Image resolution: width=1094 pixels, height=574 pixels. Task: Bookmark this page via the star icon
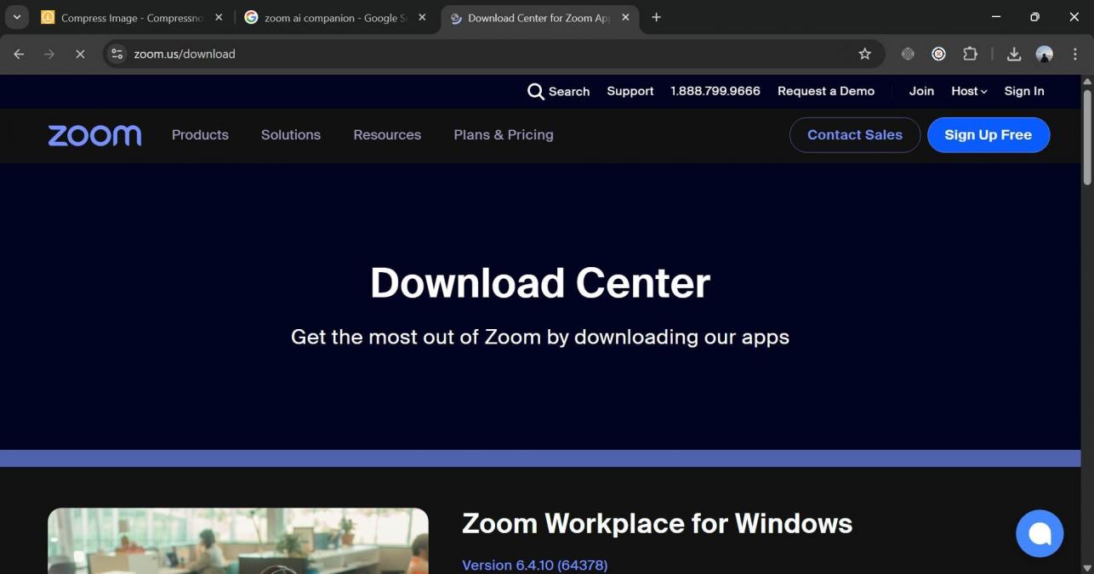point(864,54)
